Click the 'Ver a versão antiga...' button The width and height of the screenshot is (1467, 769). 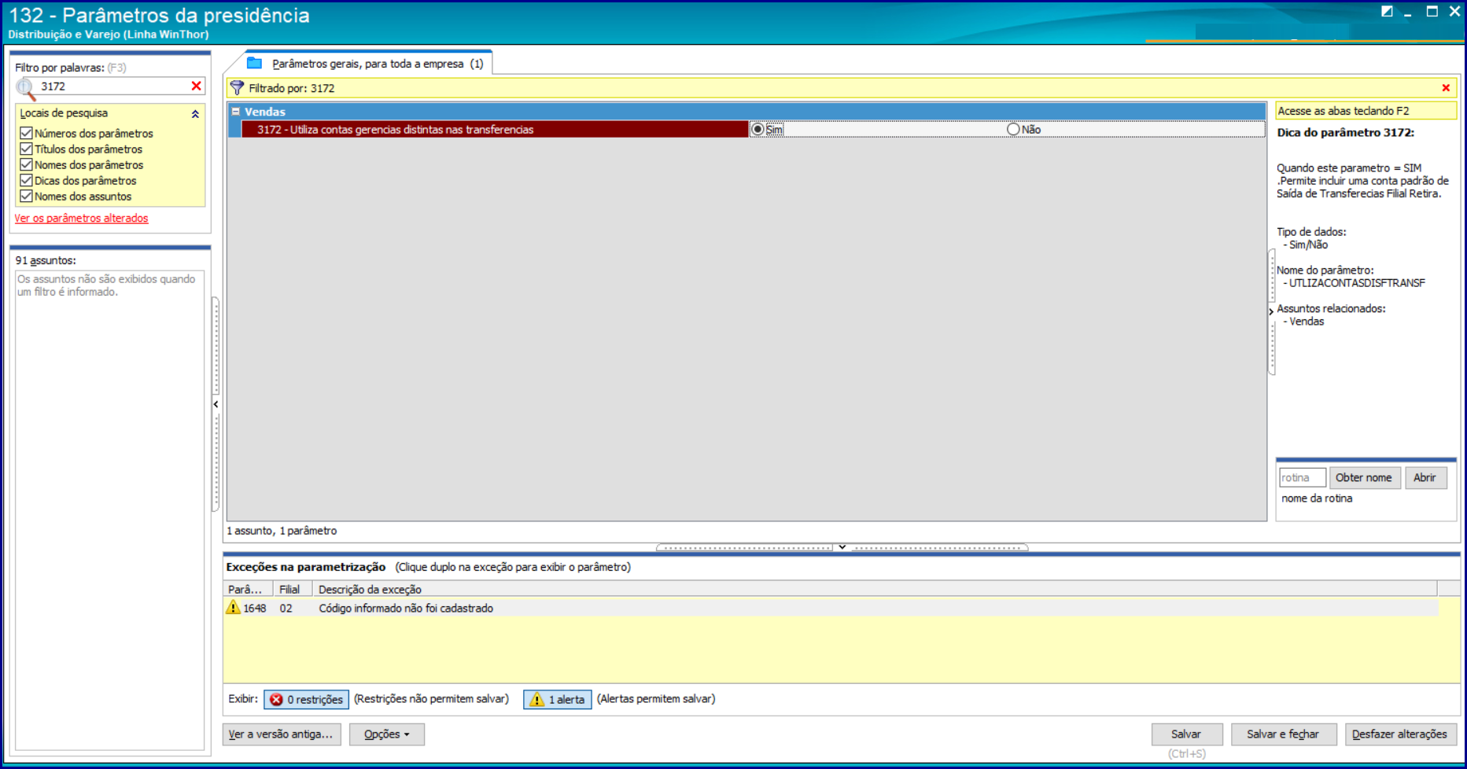[282, 734]
